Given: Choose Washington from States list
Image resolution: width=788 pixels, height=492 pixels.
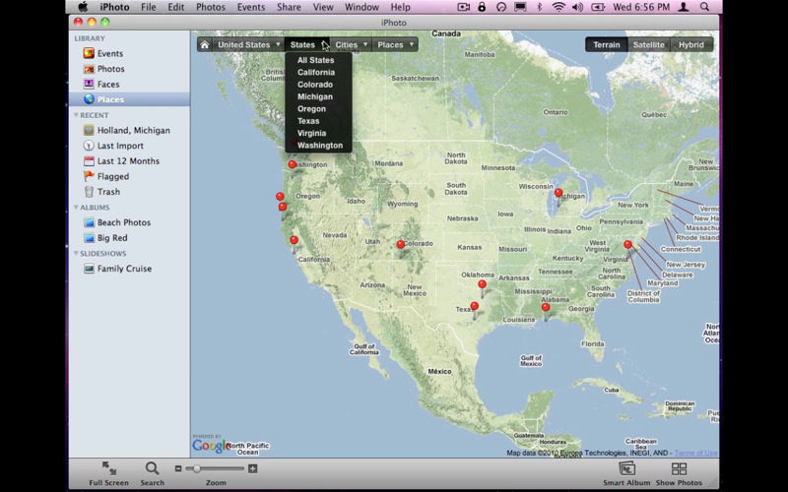Looking at the screenshot, I should coord(318,145).
